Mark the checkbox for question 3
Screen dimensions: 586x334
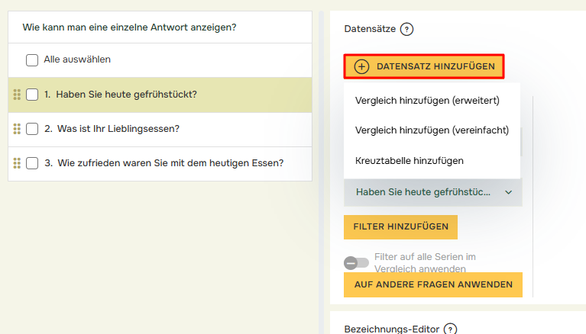[x=32, y=163]
